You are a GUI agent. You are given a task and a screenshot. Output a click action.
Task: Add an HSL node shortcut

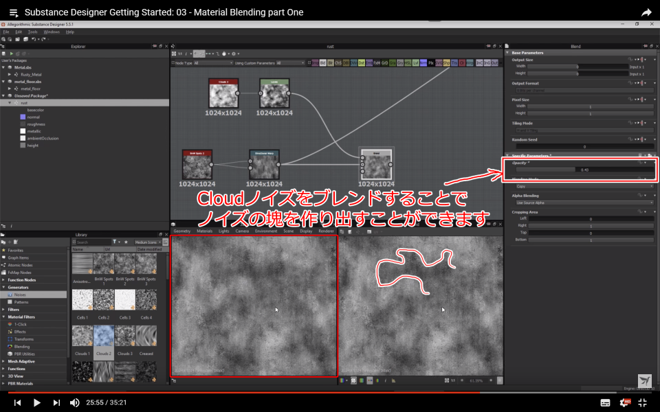(408, 63)
